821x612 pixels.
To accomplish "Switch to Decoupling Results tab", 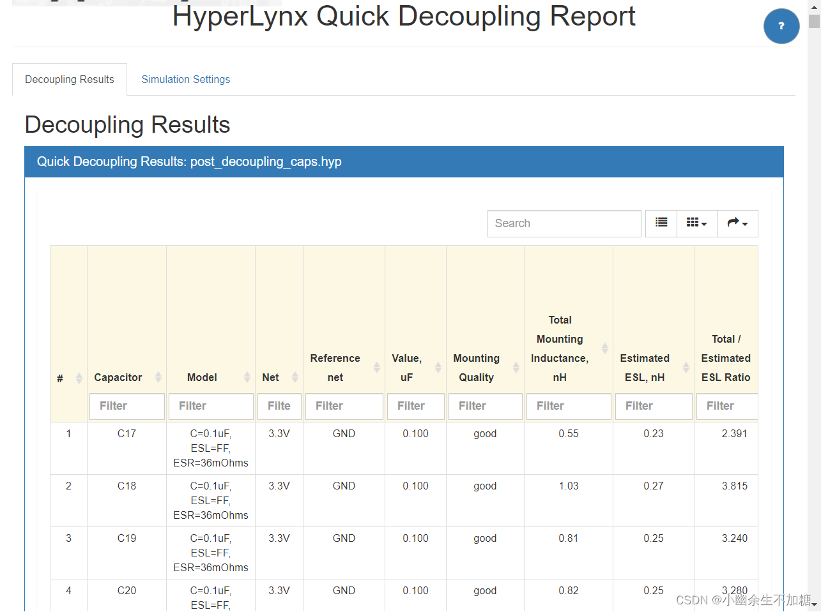I will (x=70, y=79).
